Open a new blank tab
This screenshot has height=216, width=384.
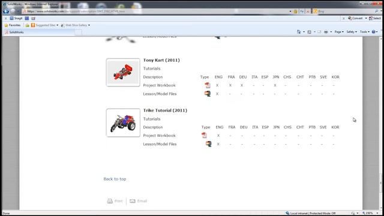[79, 32]
